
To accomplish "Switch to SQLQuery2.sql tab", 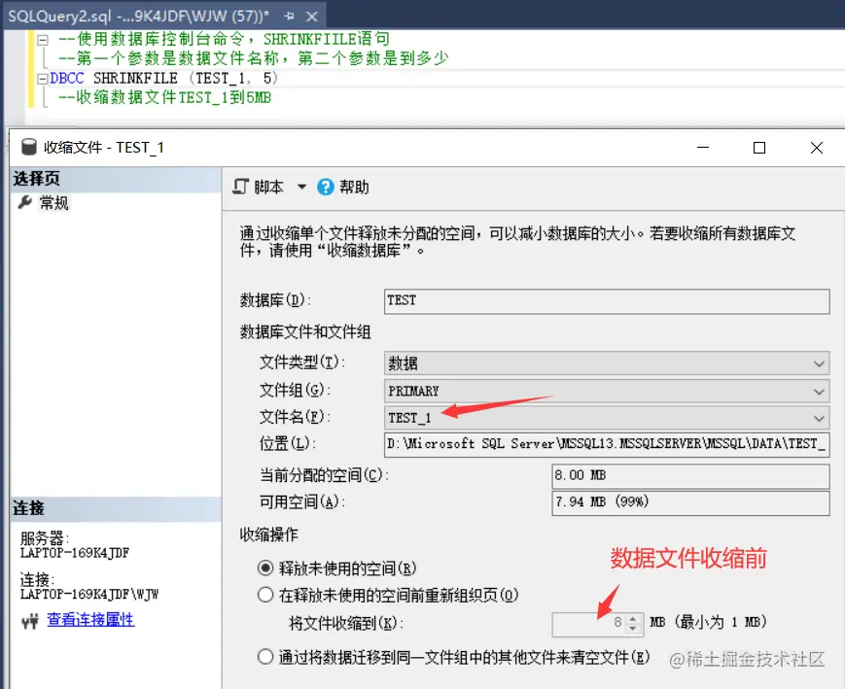I will [138, 17].
